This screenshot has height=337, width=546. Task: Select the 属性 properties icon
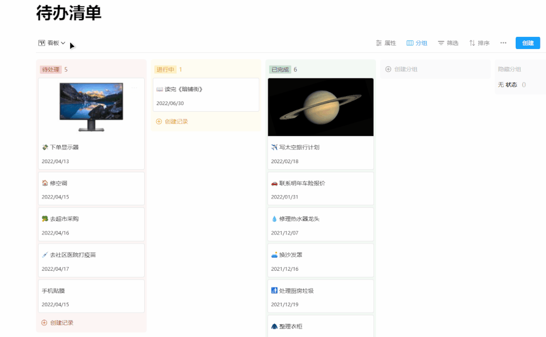tap(379, 43)
